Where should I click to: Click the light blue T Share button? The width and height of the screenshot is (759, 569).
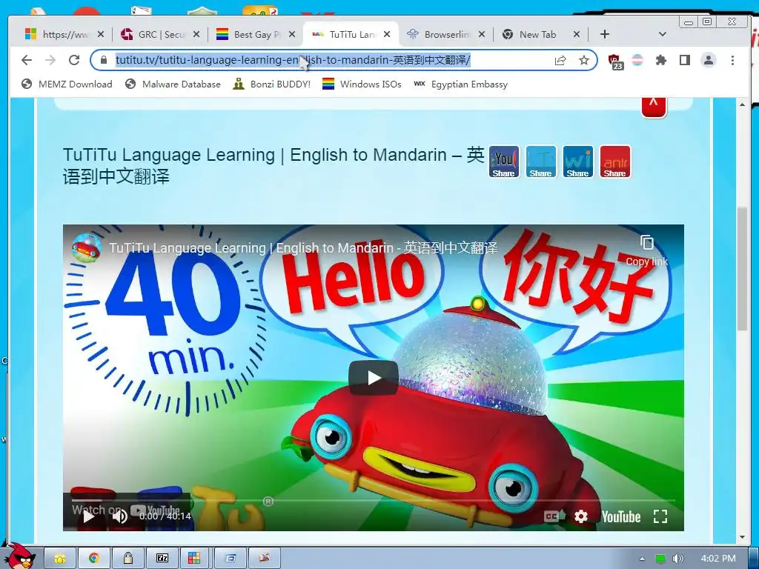point(540,162)
